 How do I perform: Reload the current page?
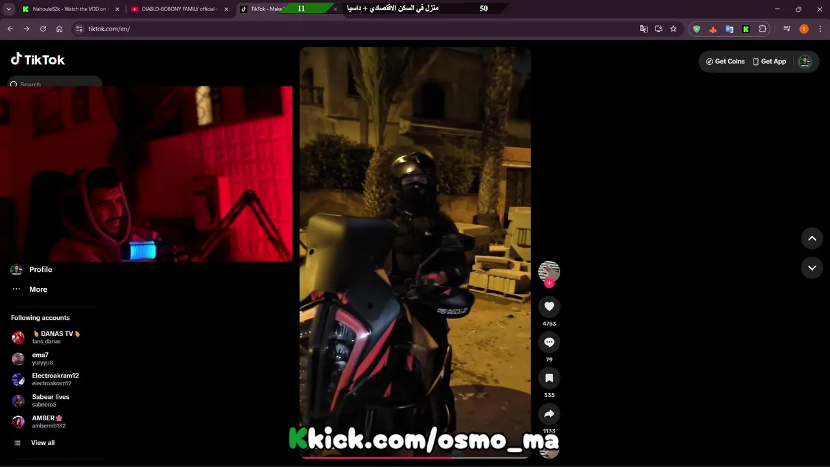pyautogui.click(x=43, y=29)
